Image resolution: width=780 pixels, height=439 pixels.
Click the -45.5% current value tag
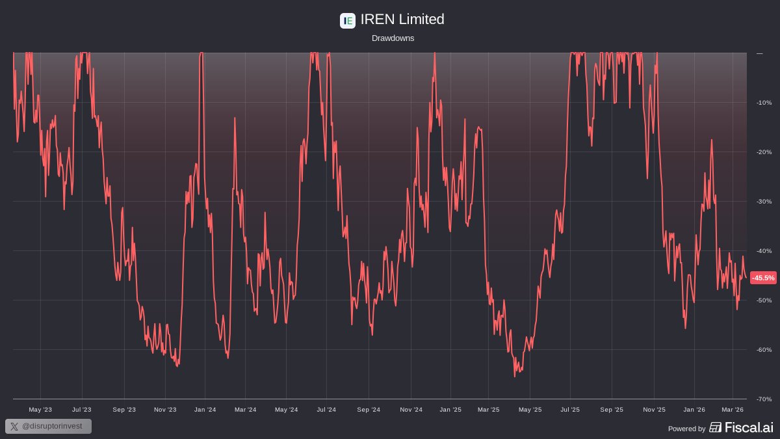pyautogui.click(x=763, y=278)
